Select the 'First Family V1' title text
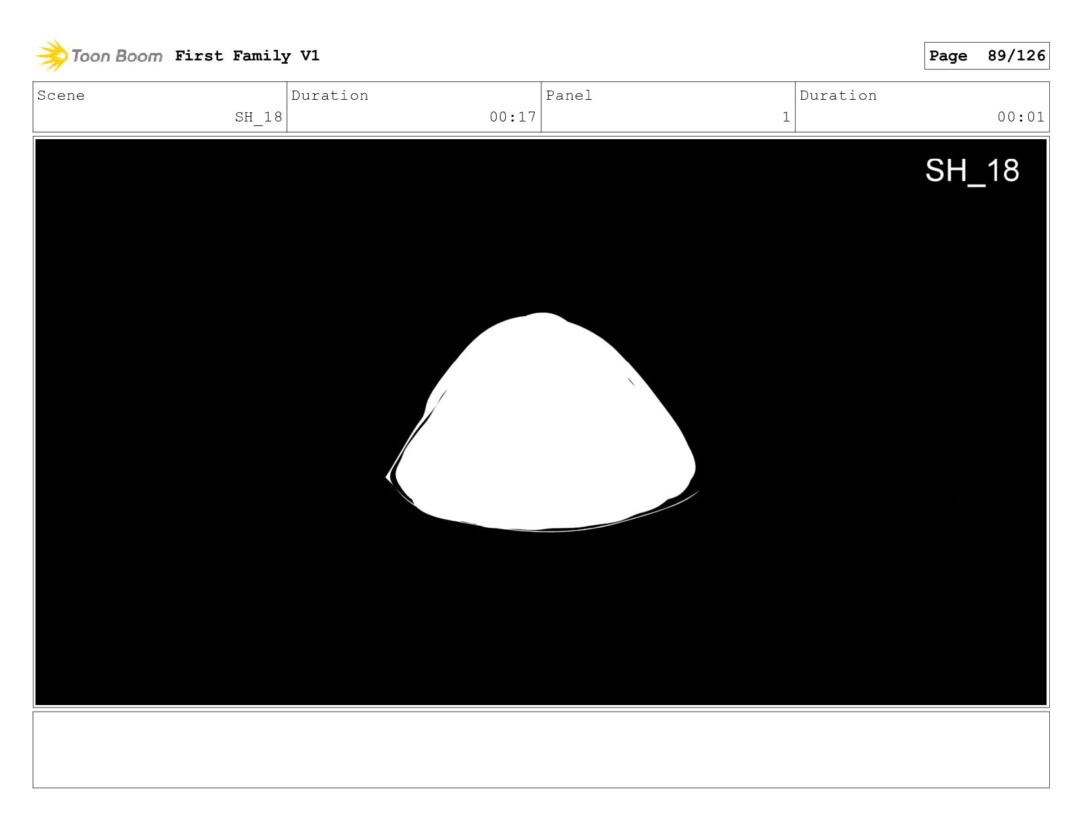 click(247, 56)
